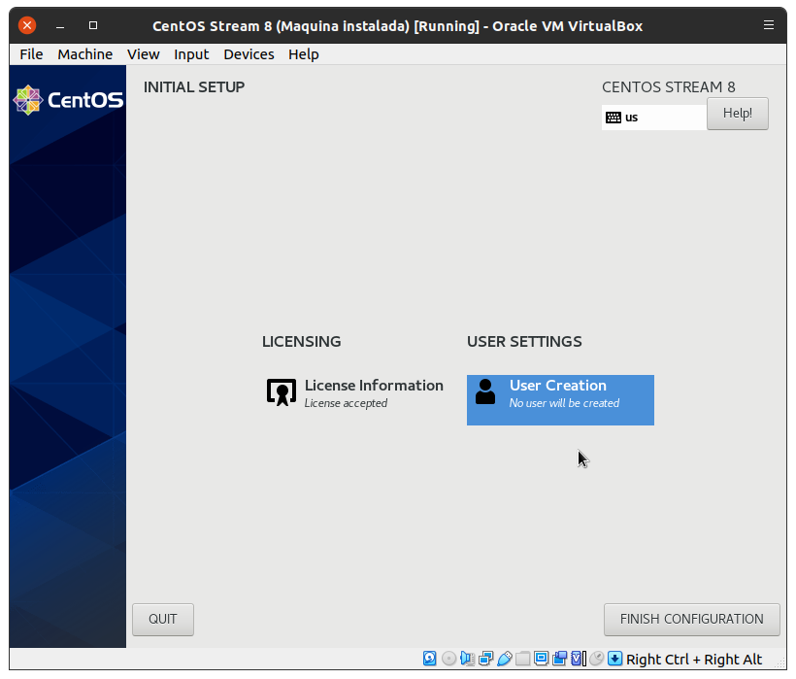This screenshot has width=796, height=679.
Task: Open the File menu
Action: tap(31, 54)
